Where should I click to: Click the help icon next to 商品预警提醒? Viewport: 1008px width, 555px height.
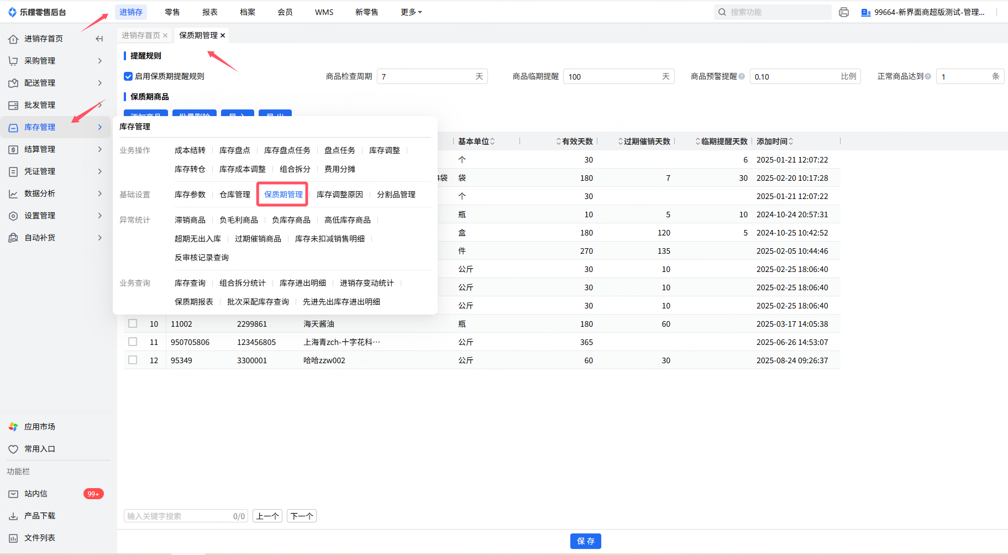742,76
